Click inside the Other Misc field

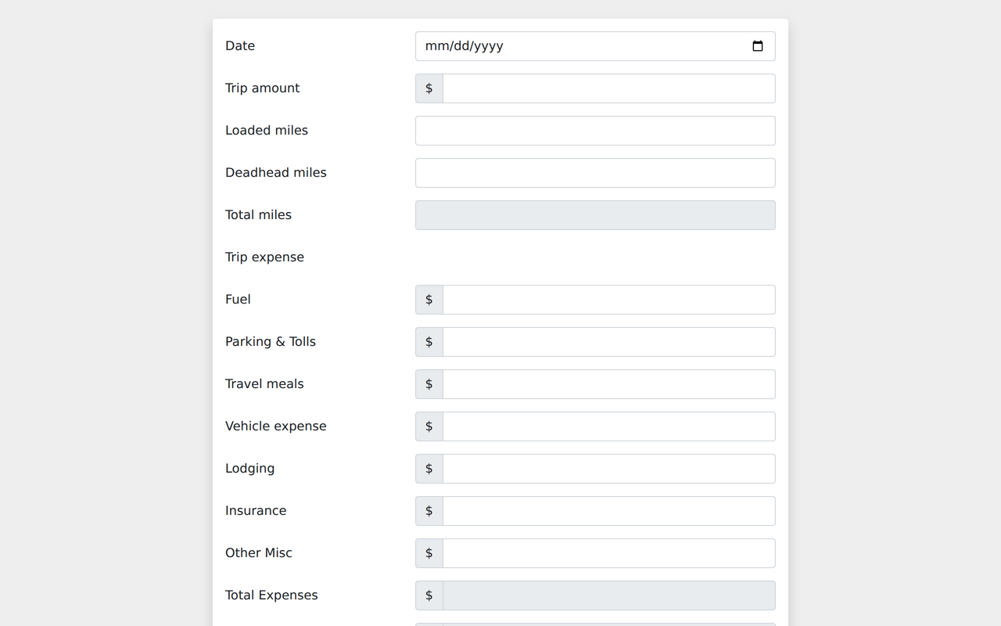point(608,553)
